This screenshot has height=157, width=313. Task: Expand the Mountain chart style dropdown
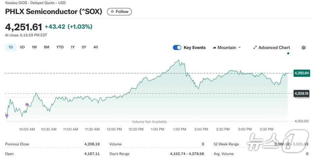point(239,48)
